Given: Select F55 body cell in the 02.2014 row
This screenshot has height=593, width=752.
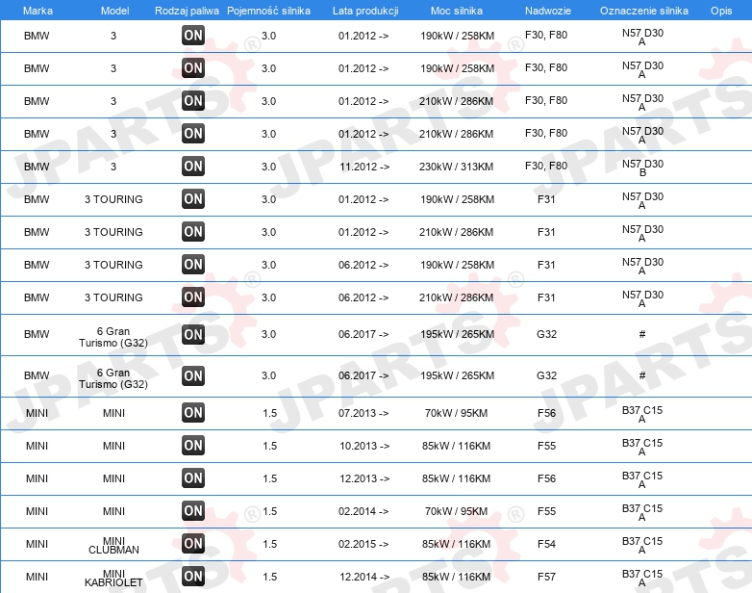Looking at the screenshot, I should tap(546, 511).
